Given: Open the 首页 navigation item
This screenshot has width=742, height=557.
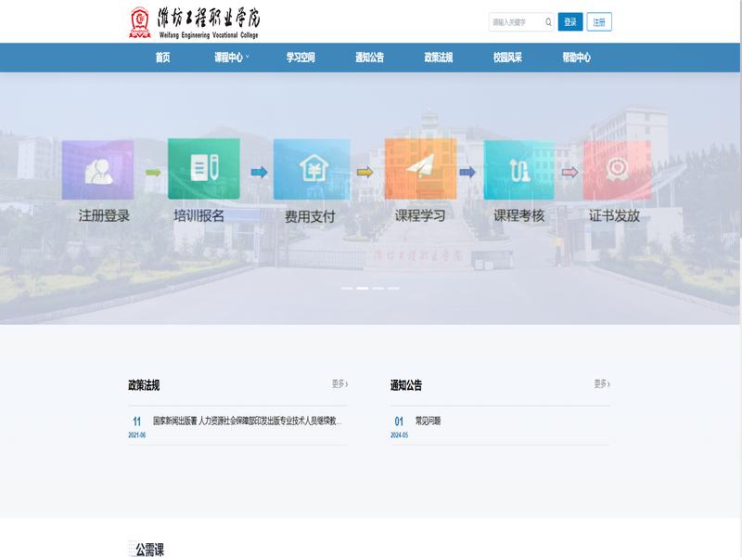Looking at the screenshot, I should [163, 58].
